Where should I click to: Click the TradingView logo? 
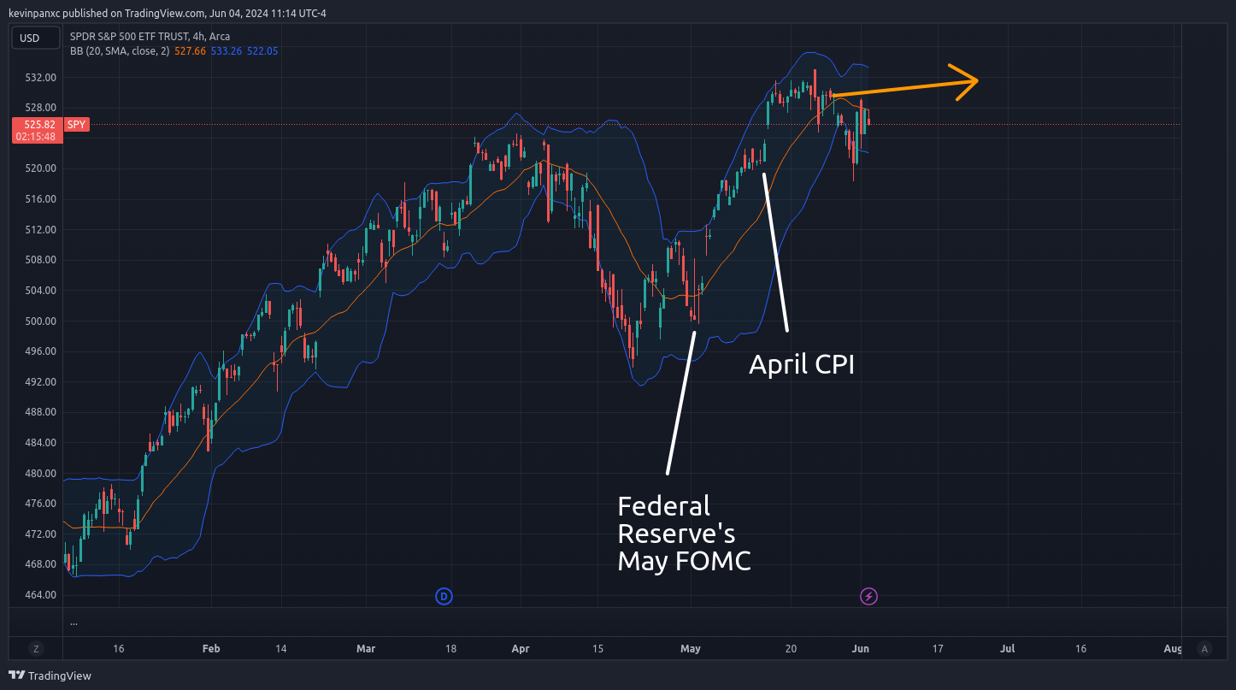[50, 675]
